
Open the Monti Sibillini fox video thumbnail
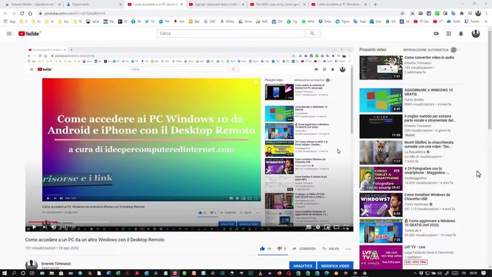381,153
